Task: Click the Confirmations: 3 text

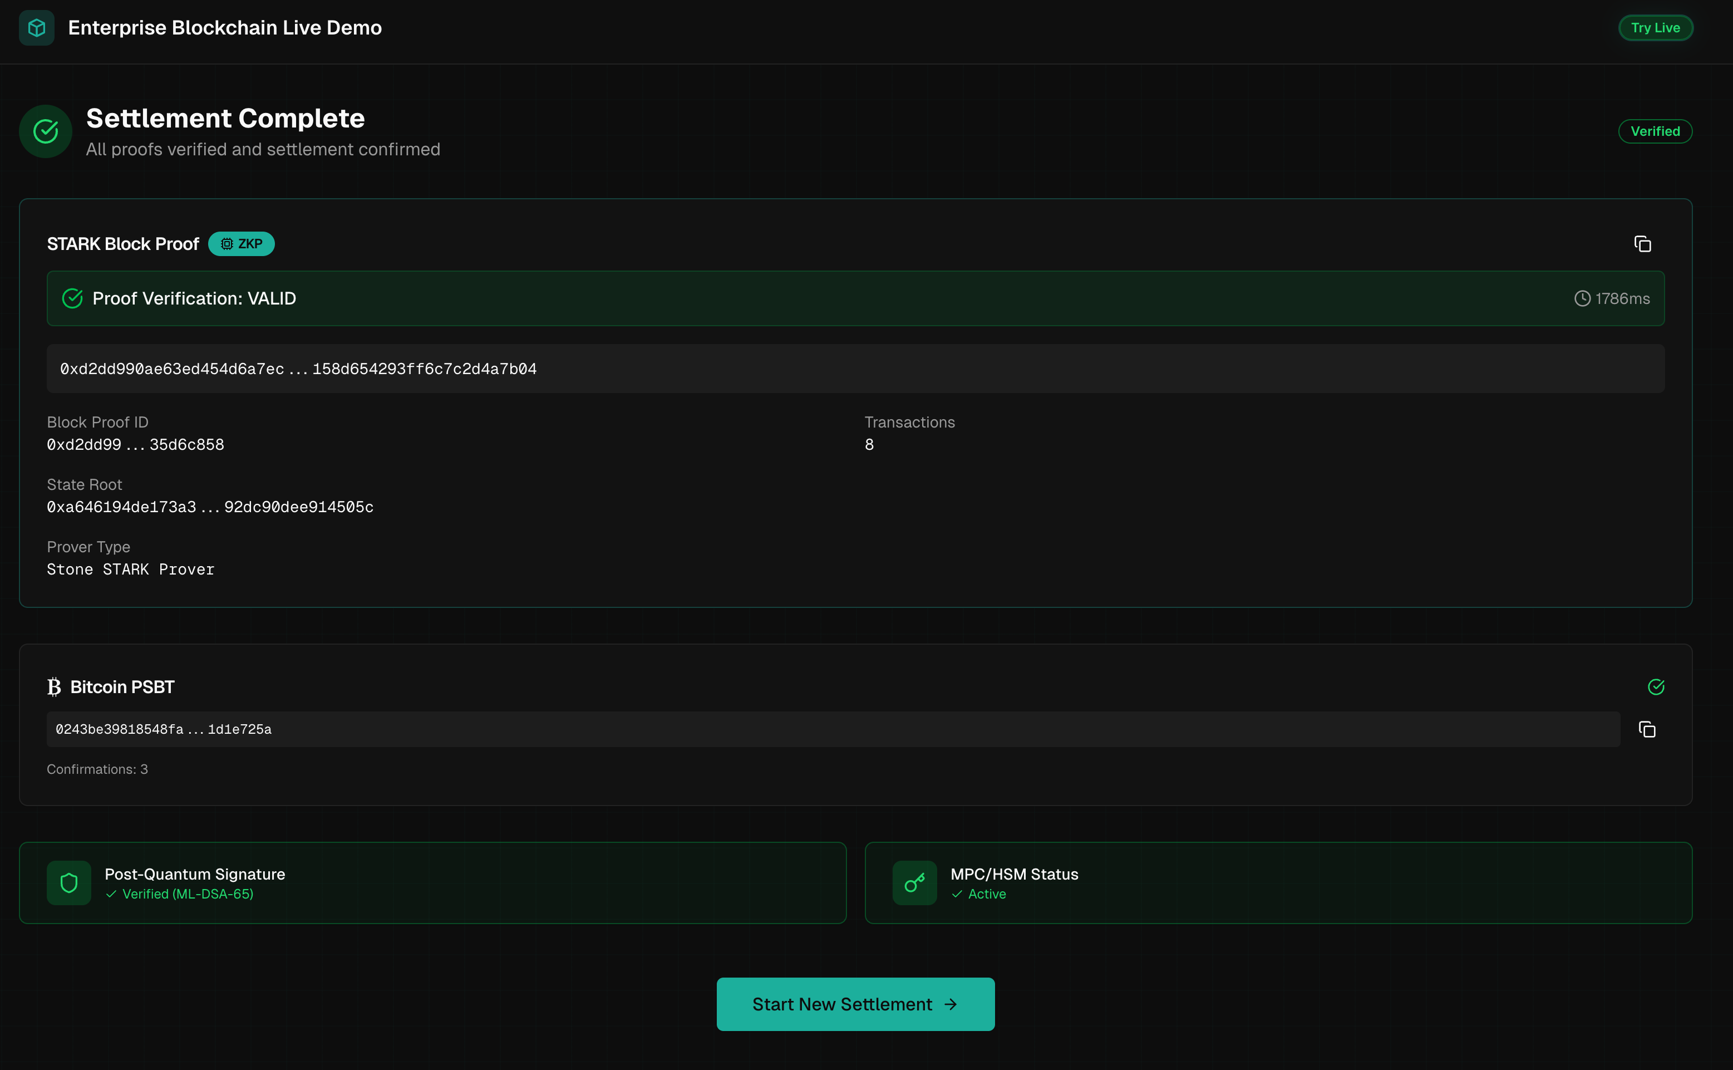Action: (x=97, y=769)
